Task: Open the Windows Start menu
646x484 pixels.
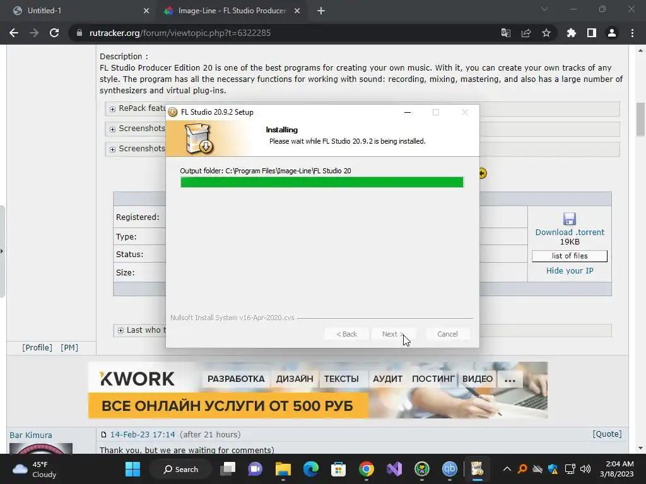Action: tap(132, 469)
